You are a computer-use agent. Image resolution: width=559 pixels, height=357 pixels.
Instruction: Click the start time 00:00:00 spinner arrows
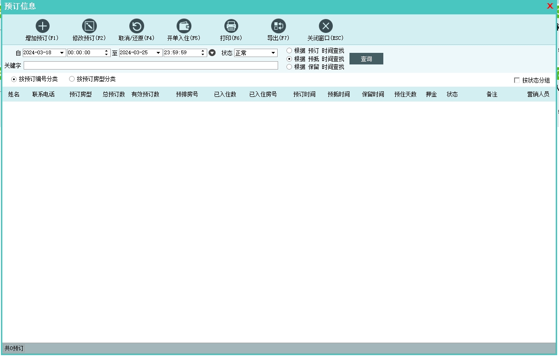point(107,53)
